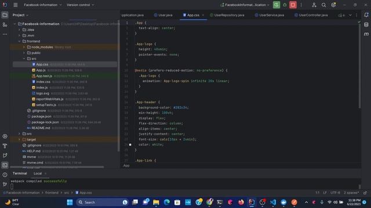The image size is (371, 208).
Task: Switch to User.java tab
Action: (163, 15)
